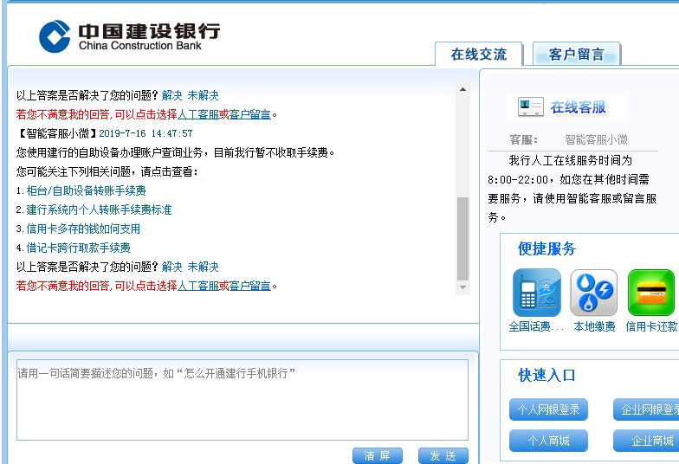Click 人工客服 link in the lower red notice
Screen dimensions: 679x464
click(x=197, y=286)
